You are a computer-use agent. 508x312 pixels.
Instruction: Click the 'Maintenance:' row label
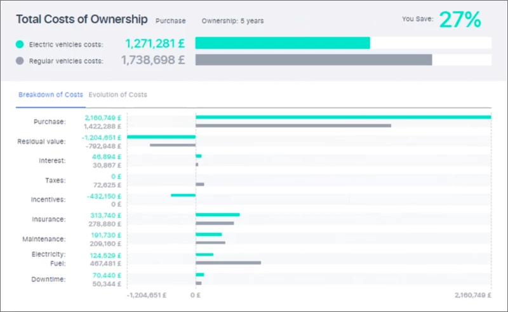(44, 239)
